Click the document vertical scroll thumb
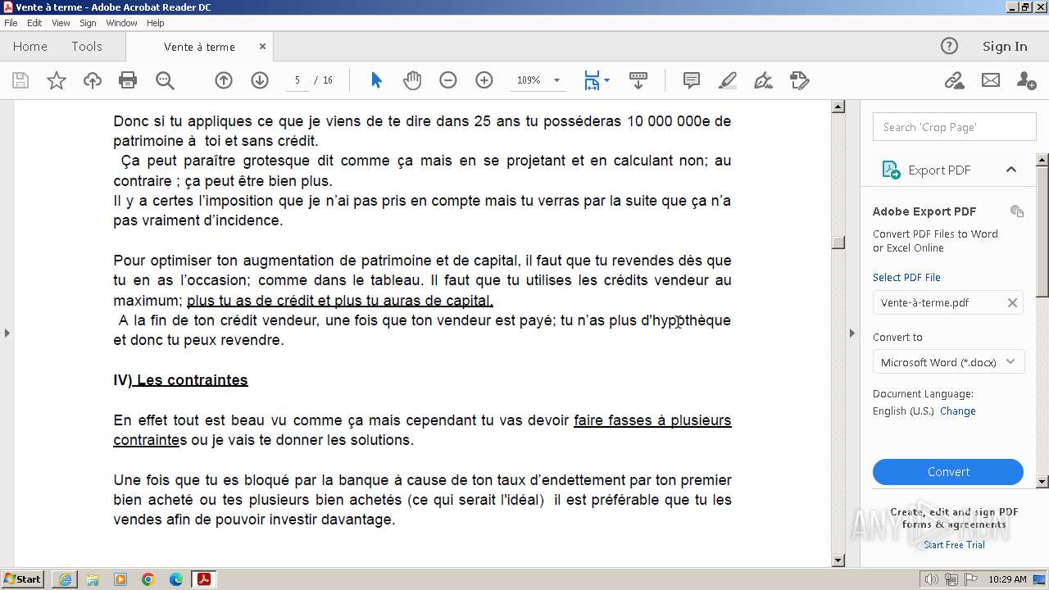This screenshot has width=1049, height=590. 838,243
